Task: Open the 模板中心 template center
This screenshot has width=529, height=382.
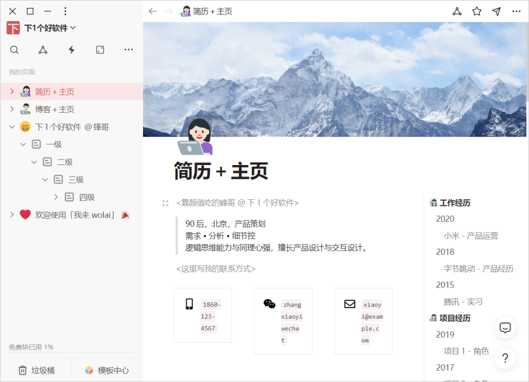Action: tap(107, 370)
